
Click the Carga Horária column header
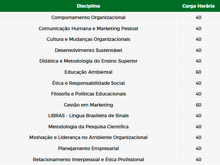pos(198,6)
